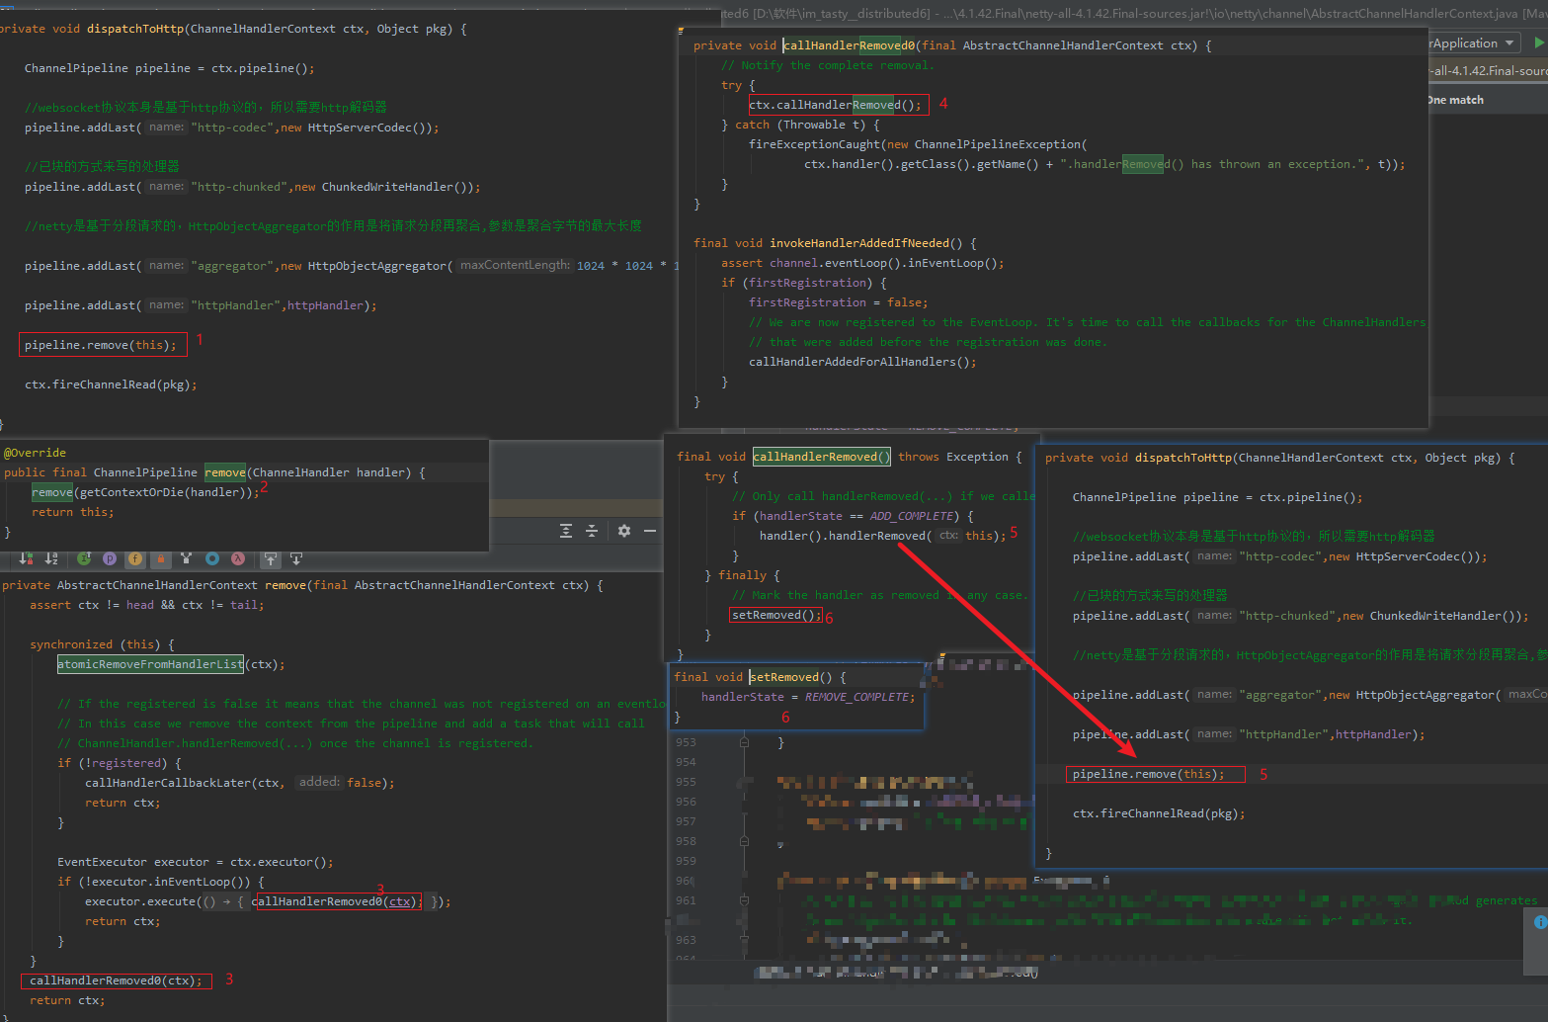The image size is (1548, 1022).
Task: Click setRemoved name in 'final void' declaration
Action: point(783,677)
